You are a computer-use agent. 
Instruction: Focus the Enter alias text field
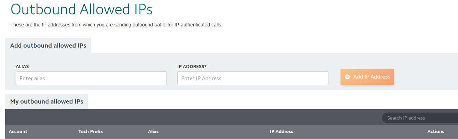(91, 78)
